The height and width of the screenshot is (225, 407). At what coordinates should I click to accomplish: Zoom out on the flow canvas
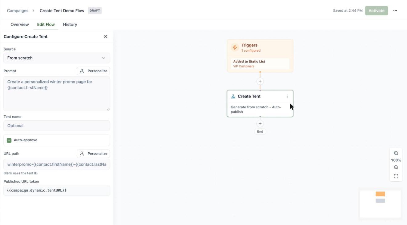(x=396, y=167)
